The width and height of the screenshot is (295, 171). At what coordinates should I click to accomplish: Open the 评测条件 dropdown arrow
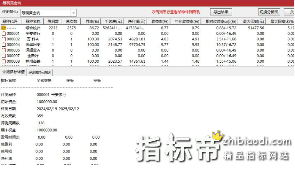click(73, 13)
